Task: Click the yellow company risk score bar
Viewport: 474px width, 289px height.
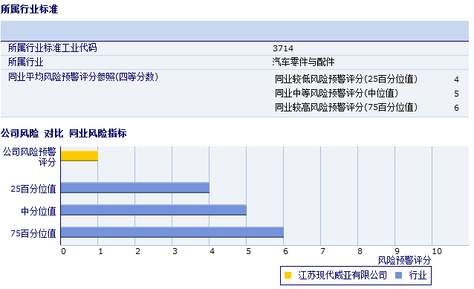Action: coord(79,156)
